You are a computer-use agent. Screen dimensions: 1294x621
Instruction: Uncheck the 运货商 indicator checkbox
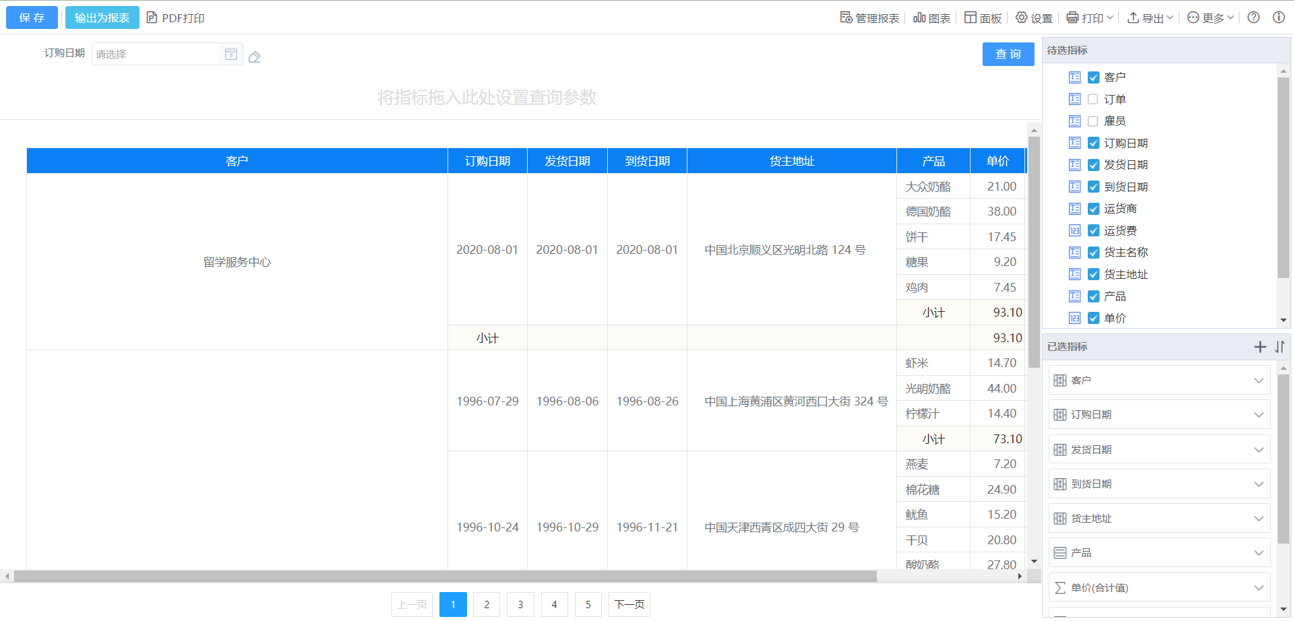point(1093,209)
